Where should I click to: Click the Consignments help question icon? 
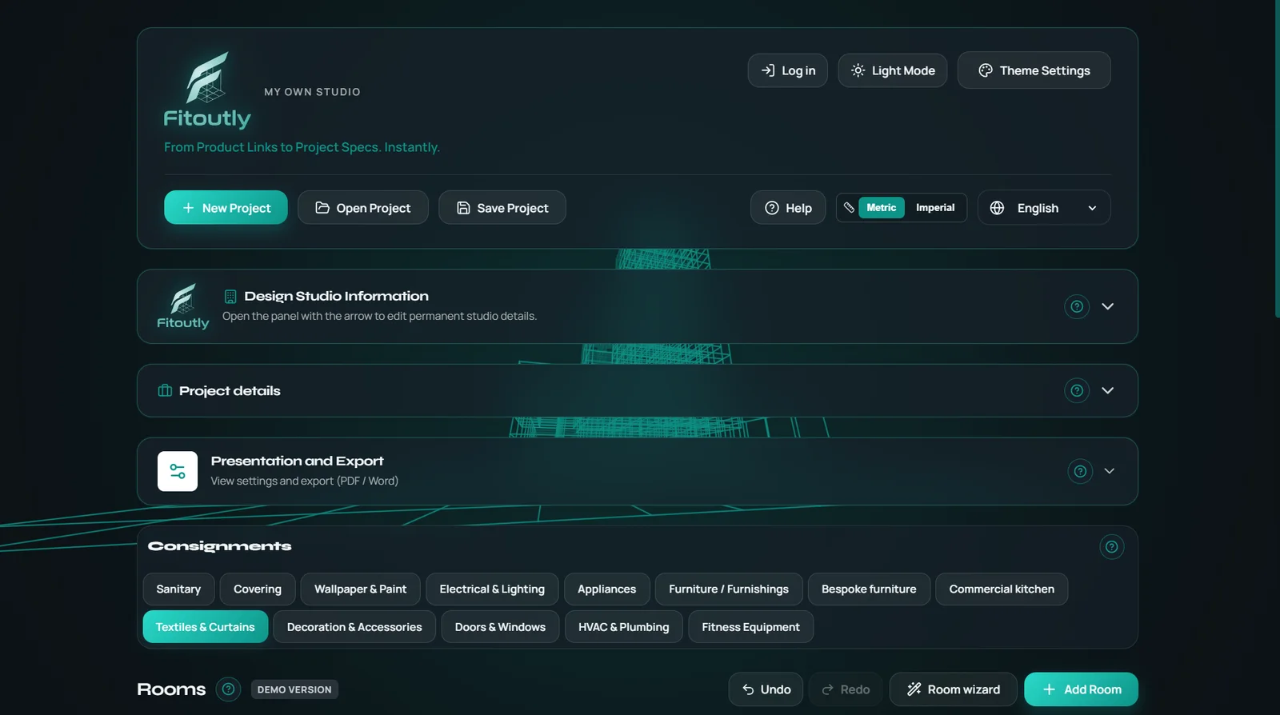1111,547
